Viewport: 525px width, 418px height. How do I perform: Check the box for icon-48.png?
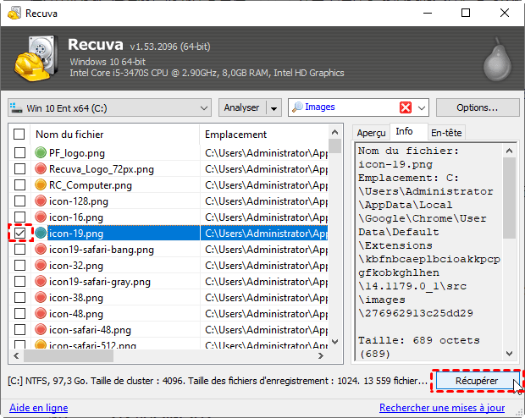point(19,314)
